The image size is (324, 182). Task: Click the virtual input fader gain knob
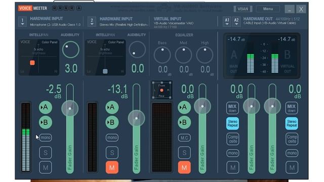(x=202, y=106)
